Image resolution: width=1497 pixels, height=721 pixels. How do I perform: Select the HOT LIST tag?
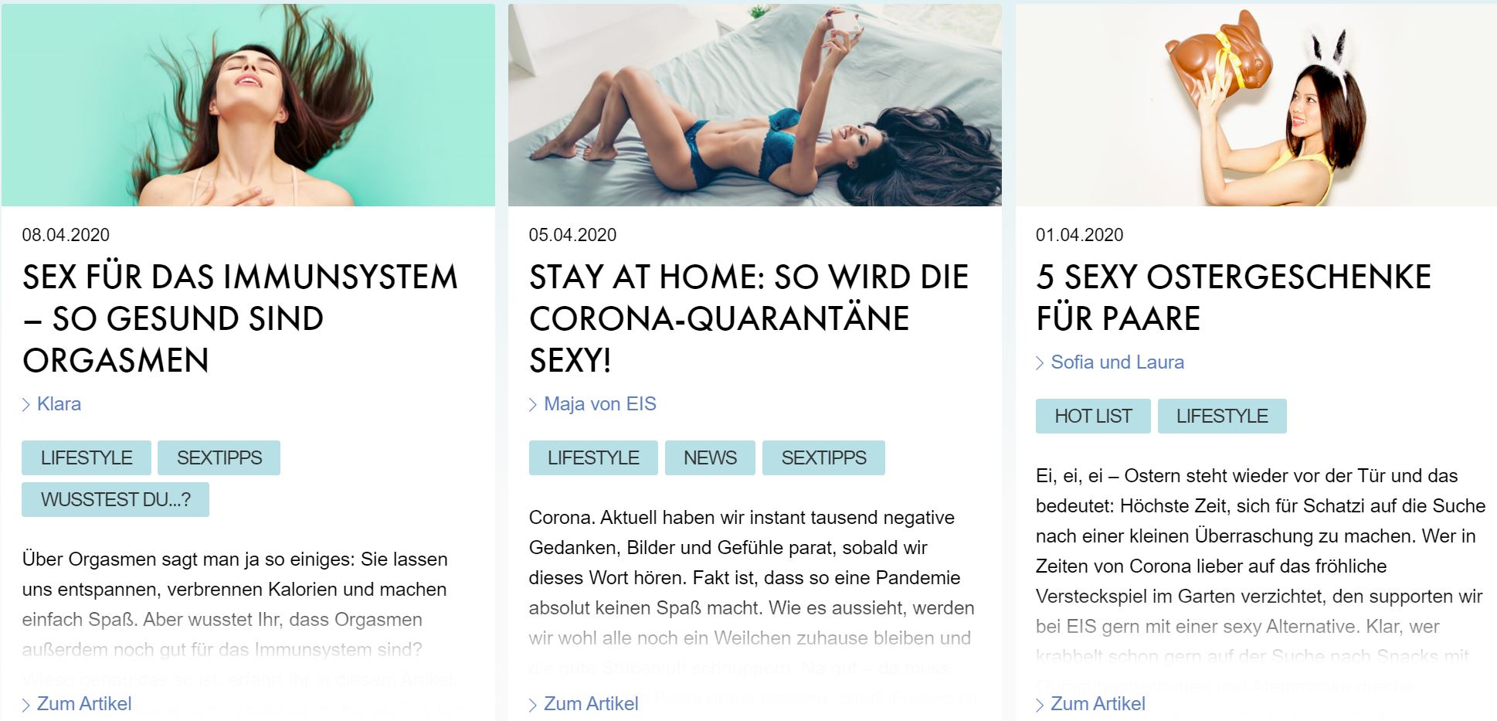(1093, 416)
